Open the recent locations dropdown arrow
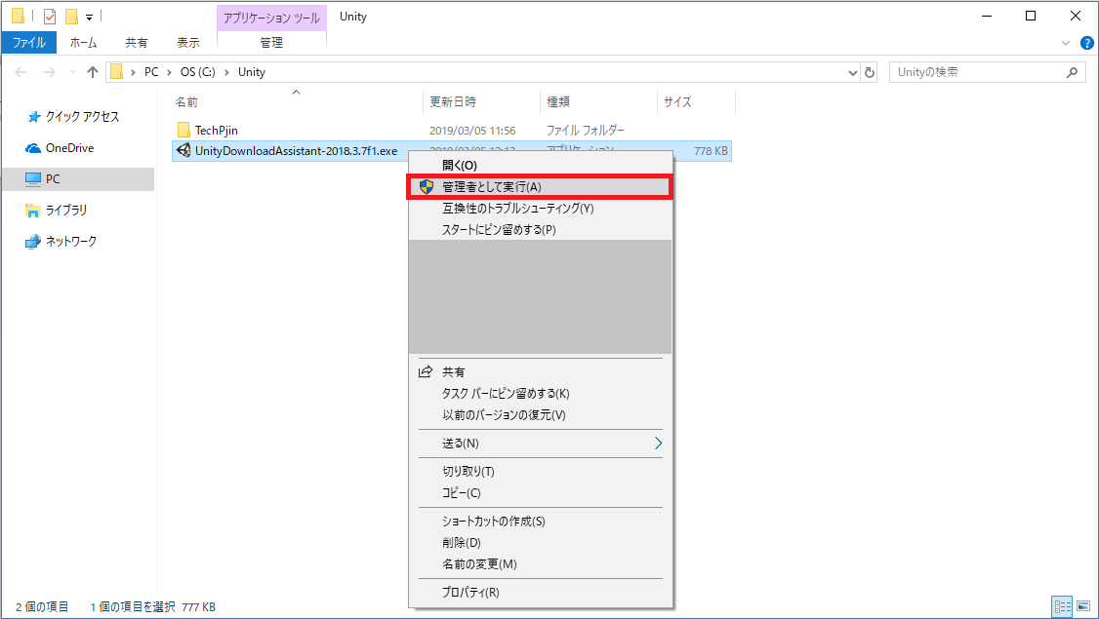1099x619 pixels. [72, 72]
